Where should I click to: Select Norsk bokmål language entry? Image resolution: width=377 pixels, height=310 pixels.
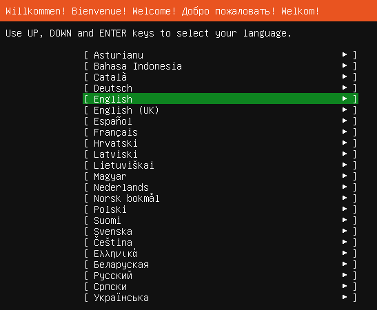[221, 198]
